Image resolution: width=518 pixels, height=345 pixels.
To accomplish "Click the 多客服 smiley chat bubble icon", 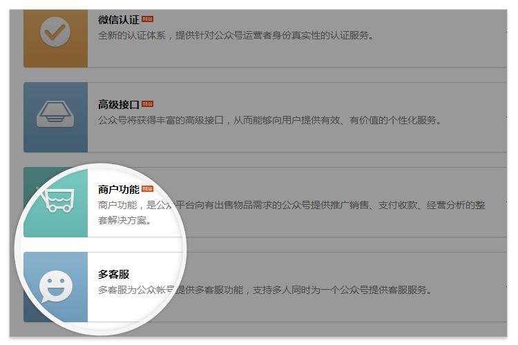I will point(56,286).
